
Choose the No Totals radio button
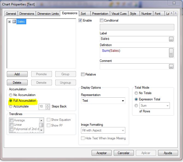(136, 93)
